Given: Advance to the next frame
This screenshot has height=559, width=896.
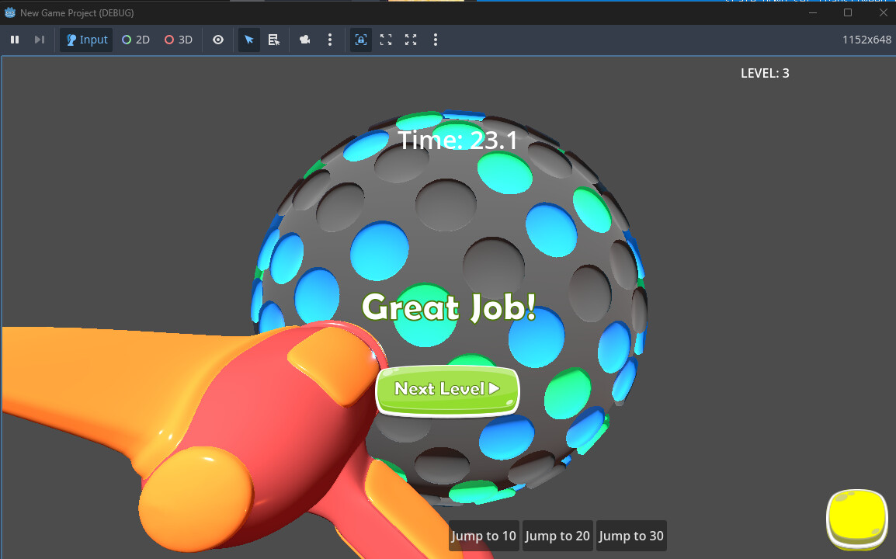Looking at the screenshot, I should point(40,40).
